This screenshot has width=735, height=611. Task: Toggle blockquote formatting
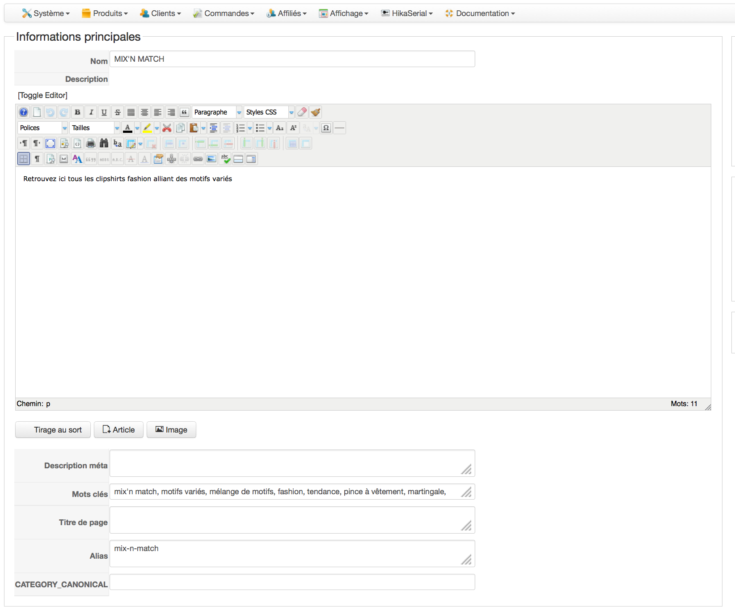pos(185,112)
